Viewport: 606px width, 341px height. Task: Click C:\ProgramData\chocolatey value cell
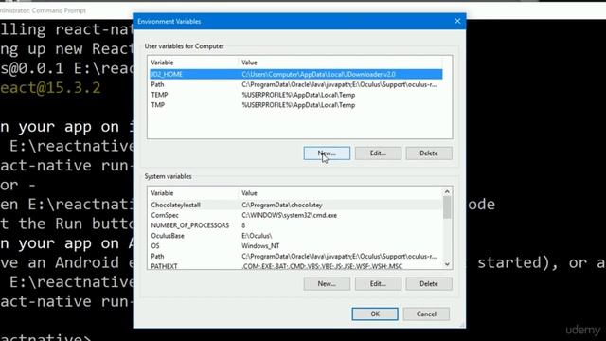(282, 205)
